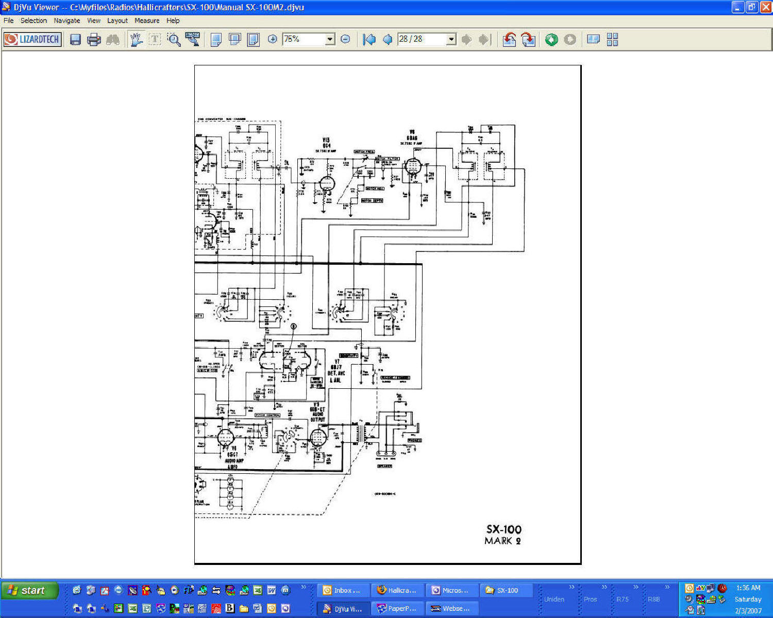Open the Measure menu
This screenshot has height=618, width=773.
(x=147, y=21)
